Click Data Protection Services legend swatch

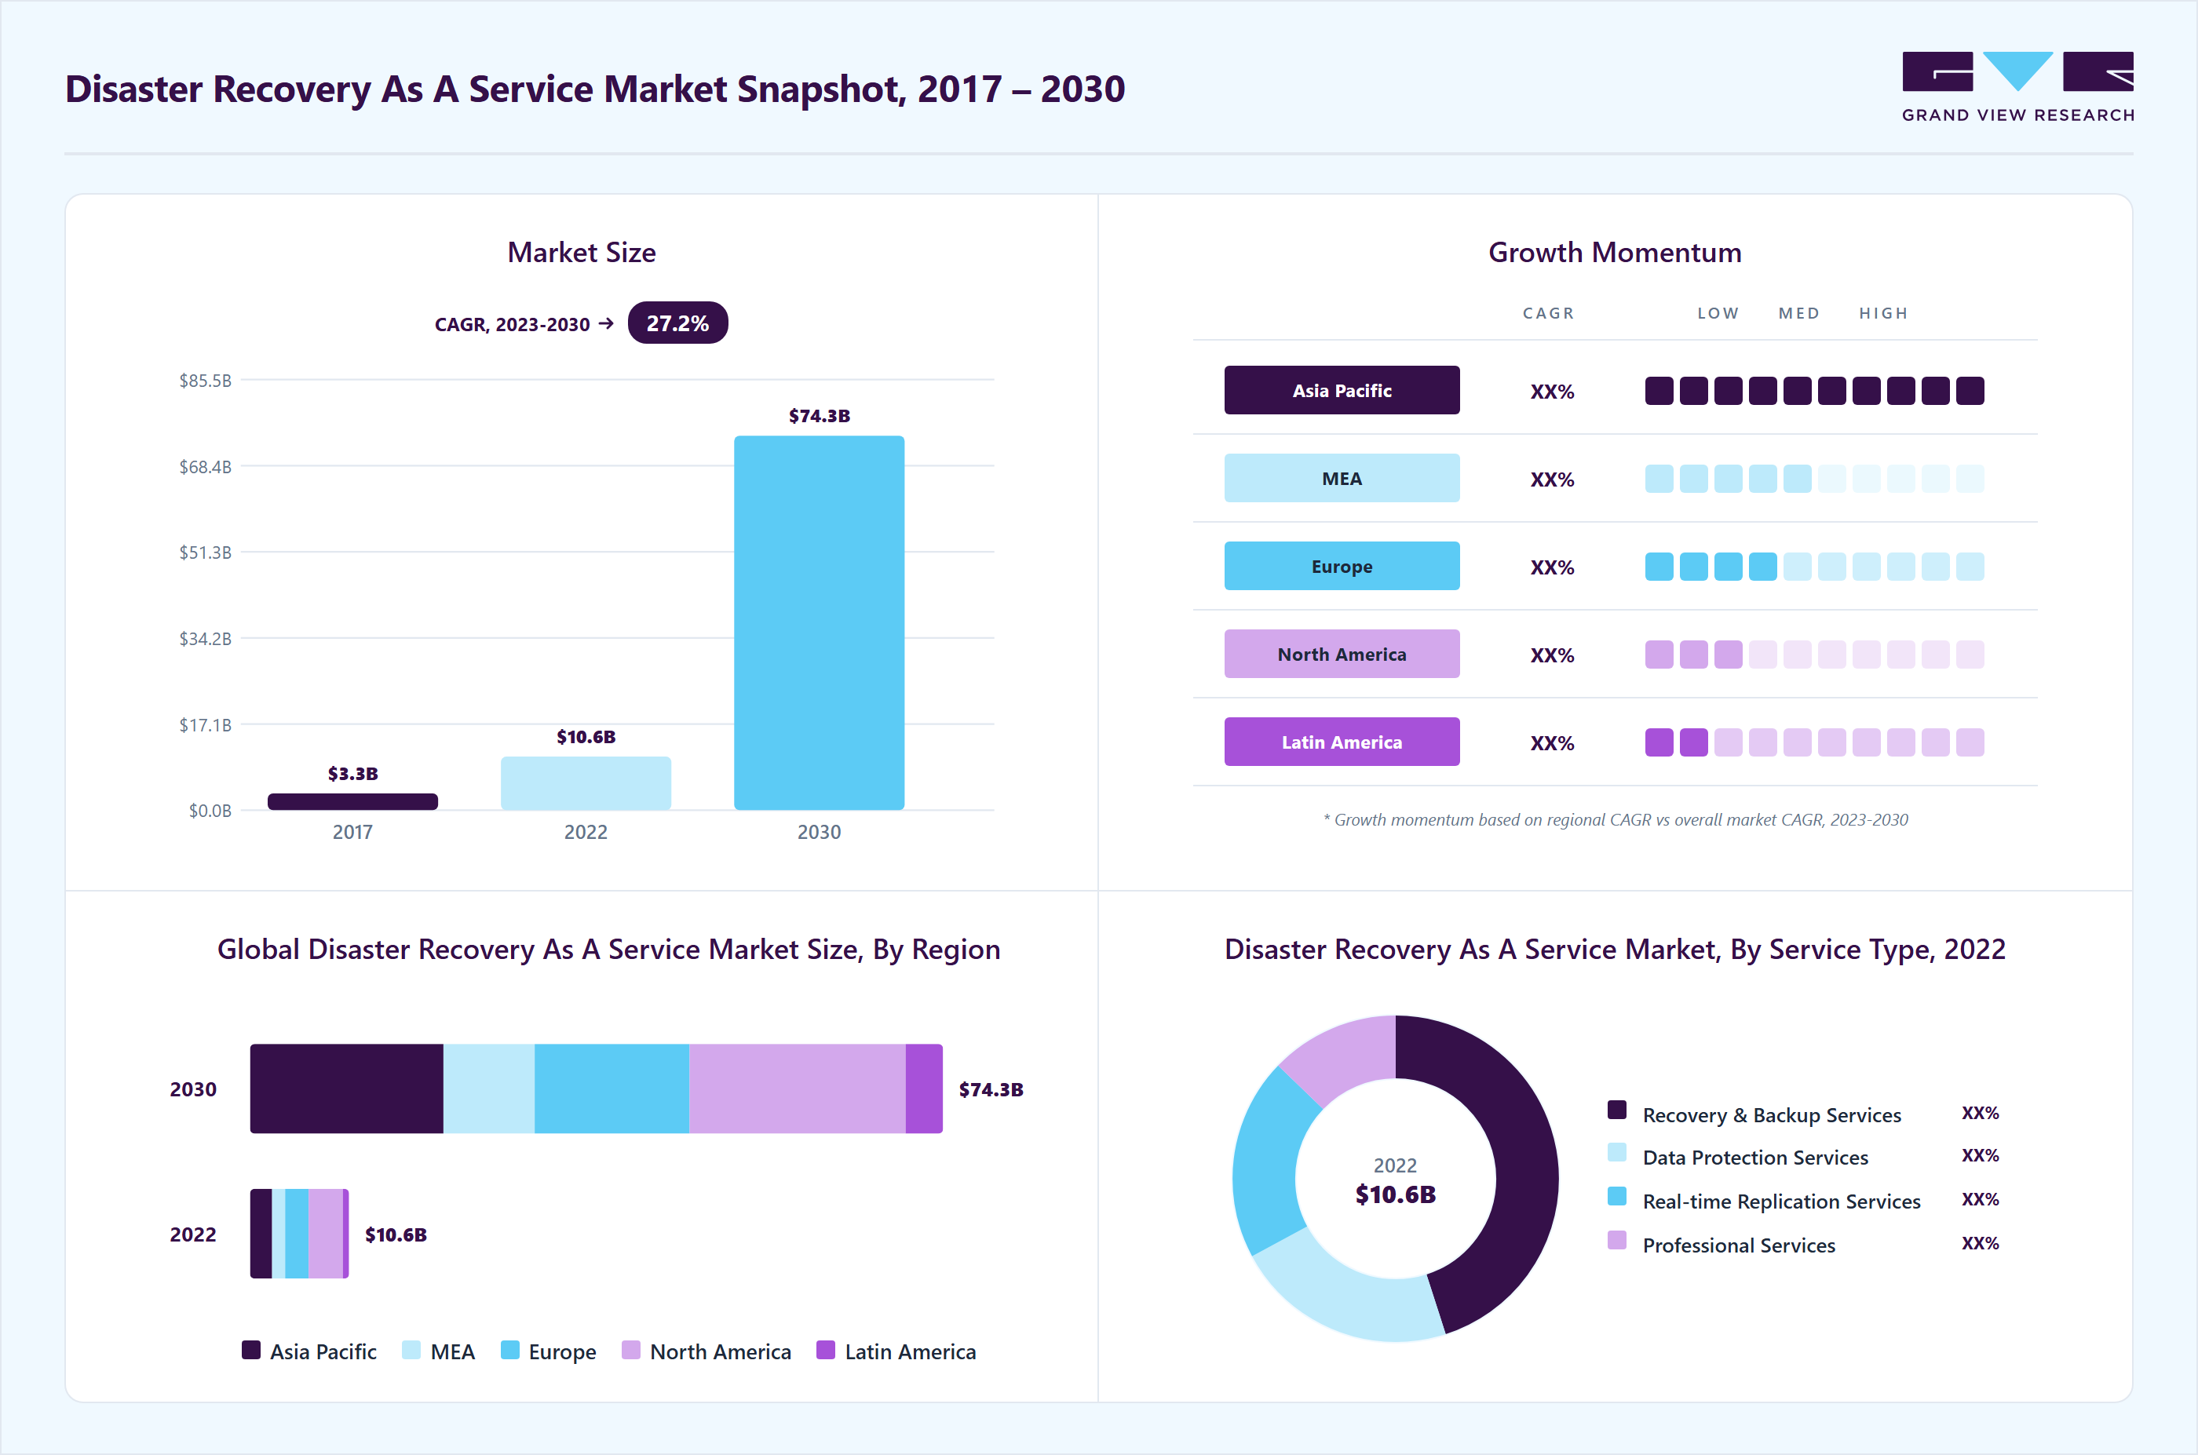1617,1153
